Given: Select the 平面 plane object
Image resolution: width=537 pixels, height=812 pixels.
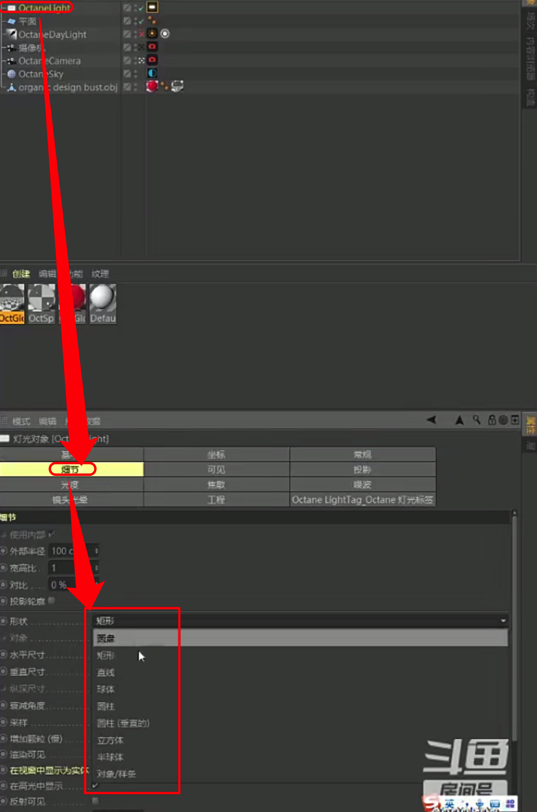Looking at the screenshot, I should [27, 21].
